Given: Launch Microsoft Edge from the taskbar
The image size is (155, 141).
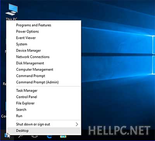Looking at the screenshot, I should [x=49, y=136].
